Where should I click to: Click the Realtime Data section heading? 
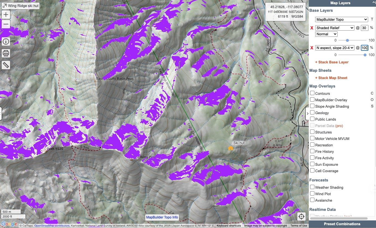(x=322, y=209)
